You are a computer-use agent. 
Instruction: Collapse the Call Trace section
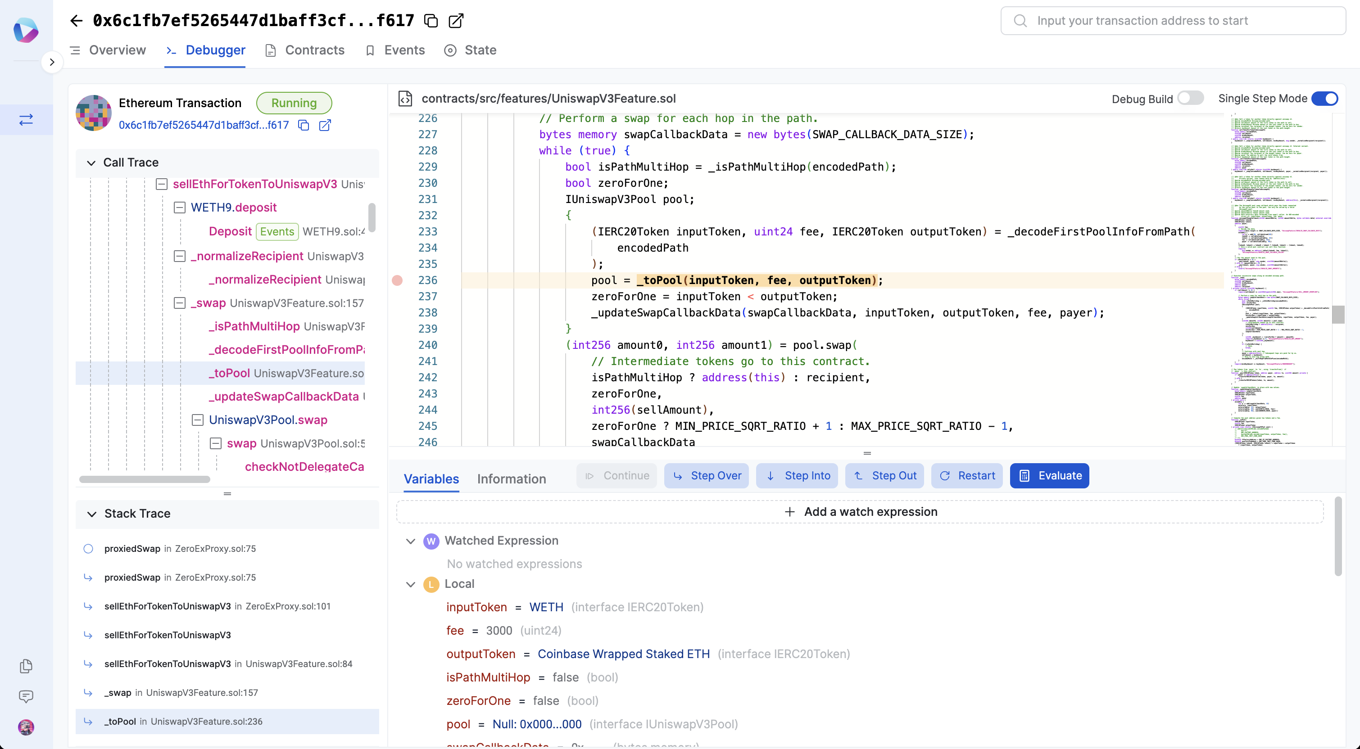coord(91,162)
